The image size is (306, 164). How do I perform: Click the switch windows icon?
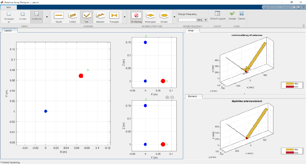tap(294, 7)
